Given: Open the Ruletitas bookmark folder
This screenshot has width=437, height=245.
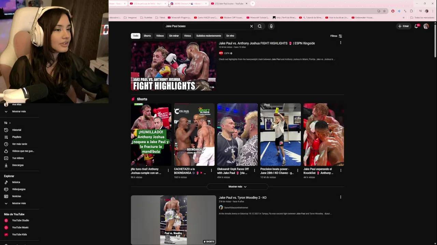Looking at the screenshot, I should tap(146, 17).
